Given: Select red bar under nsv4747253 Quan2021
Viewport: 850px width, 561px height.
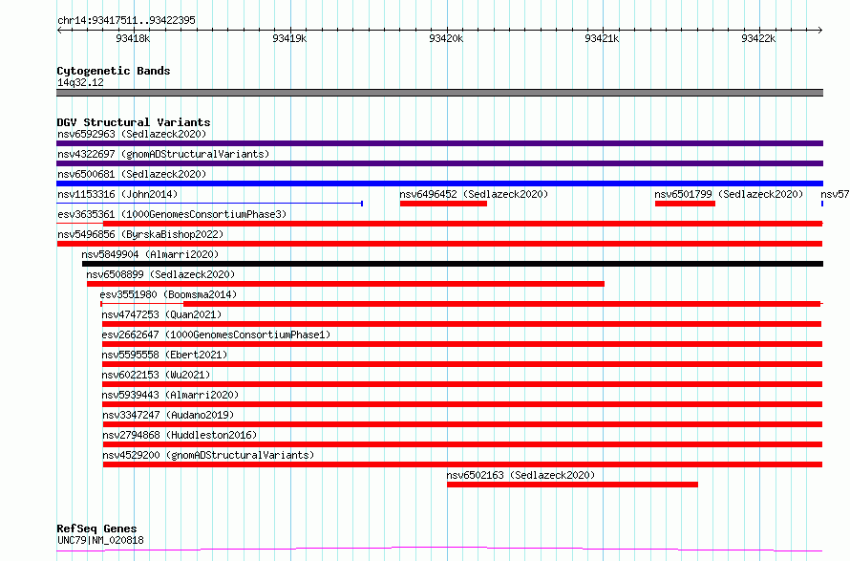Looking at the screenshot, I should point(462,324).
